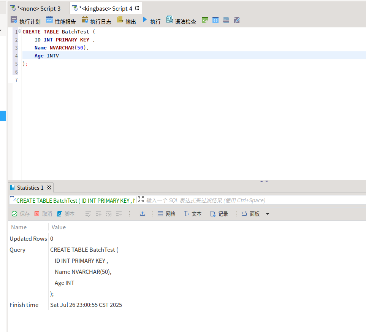Expand the filter panel with the arrows icon
Screen dimensions: 366x332
click(141, 199)
